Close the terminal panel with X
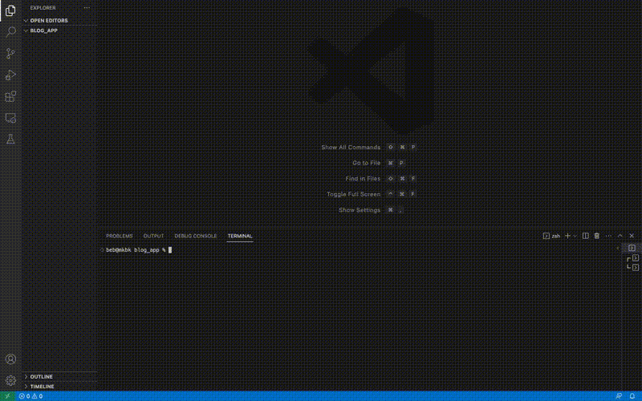Screen dimensions: 642x401 click(x=632, y=236)
